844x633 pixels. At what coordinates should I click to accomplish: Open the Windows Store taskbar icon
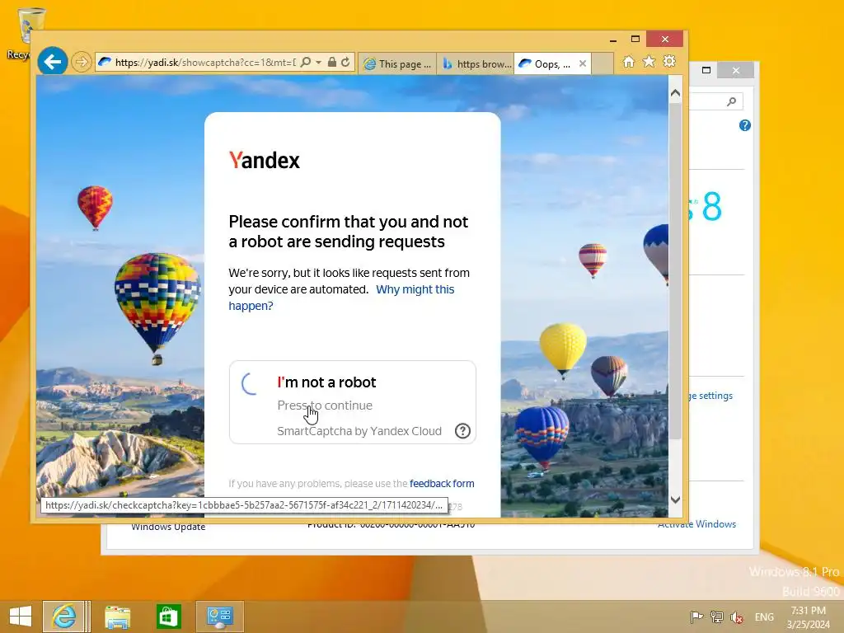point(168,617)
